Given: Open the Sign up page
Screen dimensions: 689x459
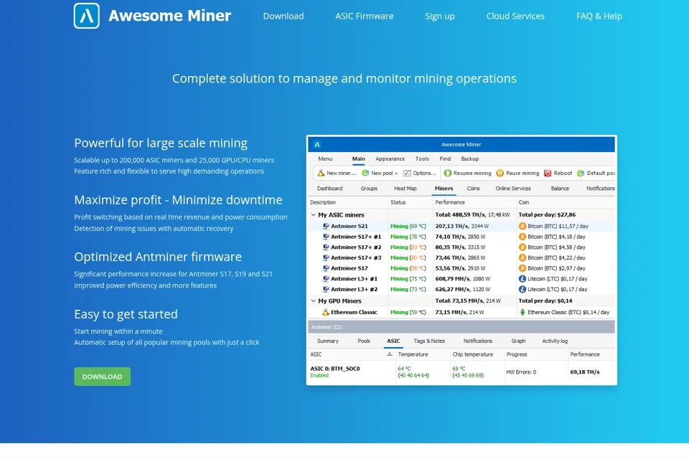Looking at the screenshot, I should point(440,16).
